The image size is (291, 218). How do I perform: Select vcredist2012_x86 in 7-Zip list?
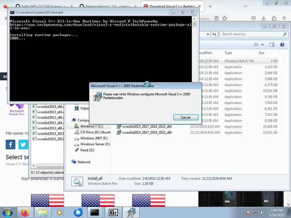(x=48, y=117)
